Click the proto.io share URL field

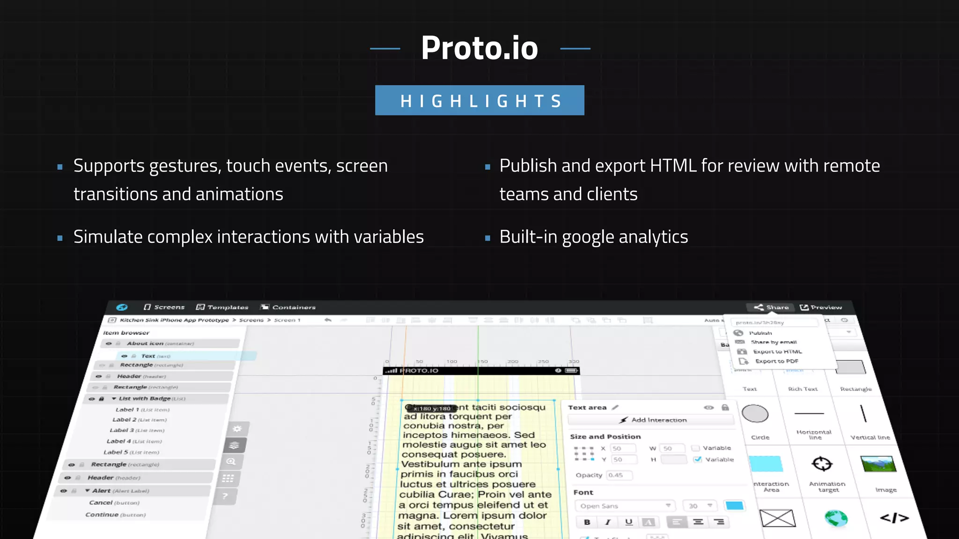775,322
